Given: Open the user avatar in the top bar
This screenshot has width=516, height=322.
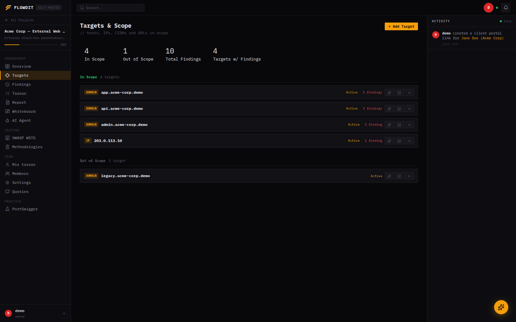Looking at the screenshot, I should [x=488, y=8].
